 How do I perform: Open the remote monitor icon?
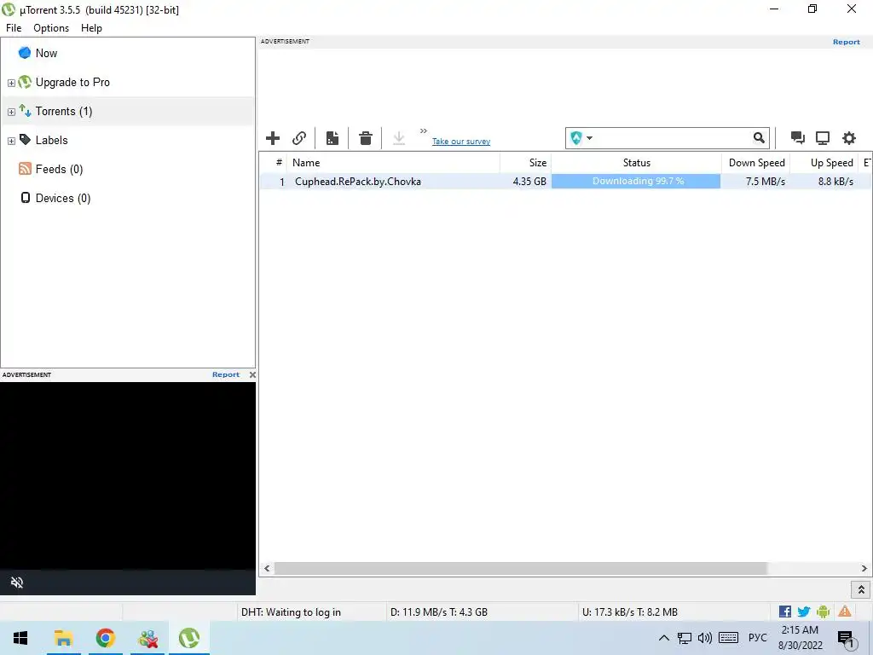point(823,137)
